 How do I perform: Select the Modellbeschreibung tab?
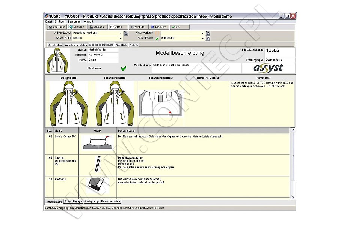point(101,45)
